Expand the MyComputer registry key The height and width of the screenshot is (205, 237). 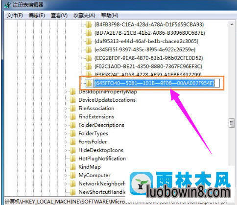point(66,176)
